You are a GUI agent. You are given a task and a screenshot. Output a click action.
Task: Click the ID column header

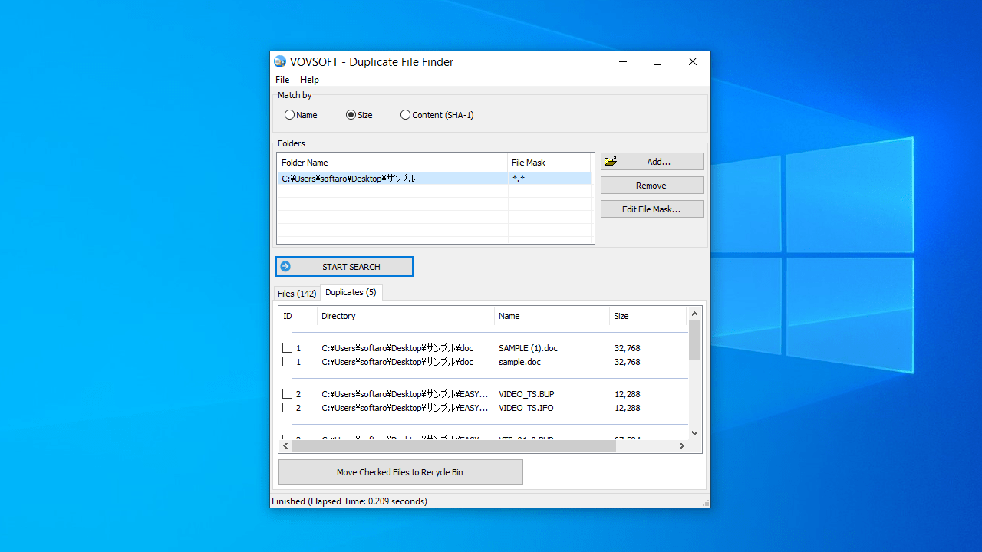pyautogui.click(x=298, y=316)
